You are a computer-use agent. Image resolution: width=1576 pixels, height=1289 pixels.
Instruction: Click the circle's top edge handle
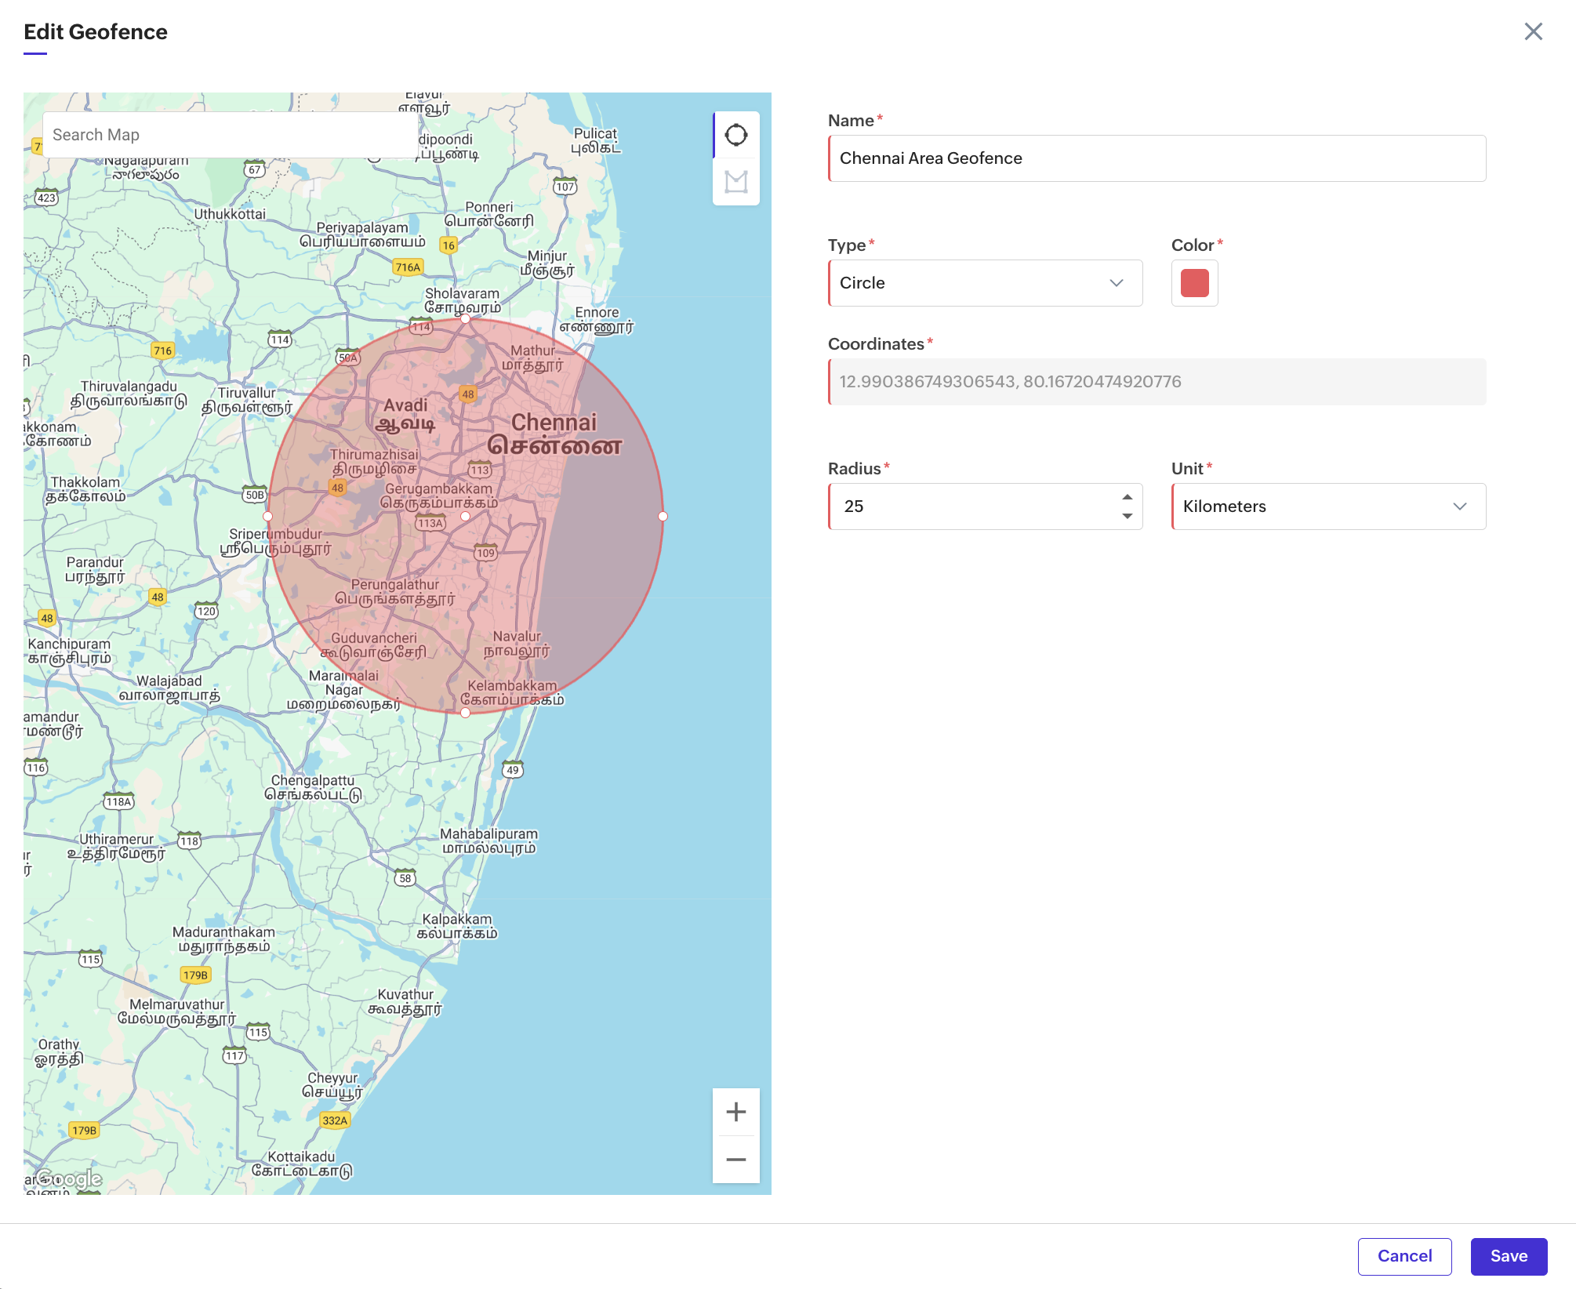click(x=465, y=318)
